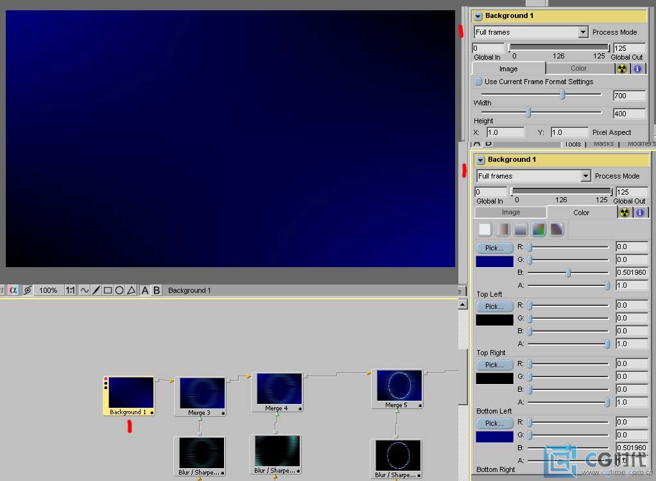Click the Bottom Left black color swatch
Screen dimensions: 656x481
coord(494,378)
